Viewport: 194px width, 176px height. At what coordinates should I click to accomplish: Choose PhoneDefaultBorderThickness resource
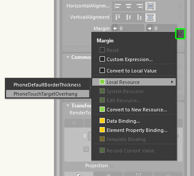coord(47,85)
